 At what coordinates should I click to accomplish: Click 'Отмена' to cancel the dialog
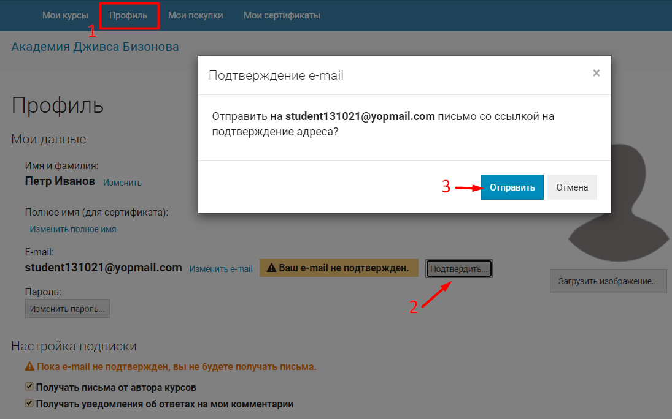click(x=572, y=187)
